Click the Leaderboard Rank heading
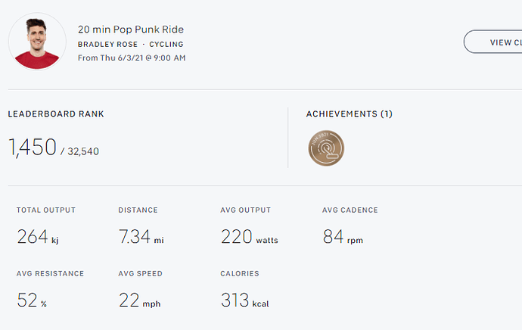Image resolution: width=522 pixels, height=330 pixels. [x=56, y=114]
